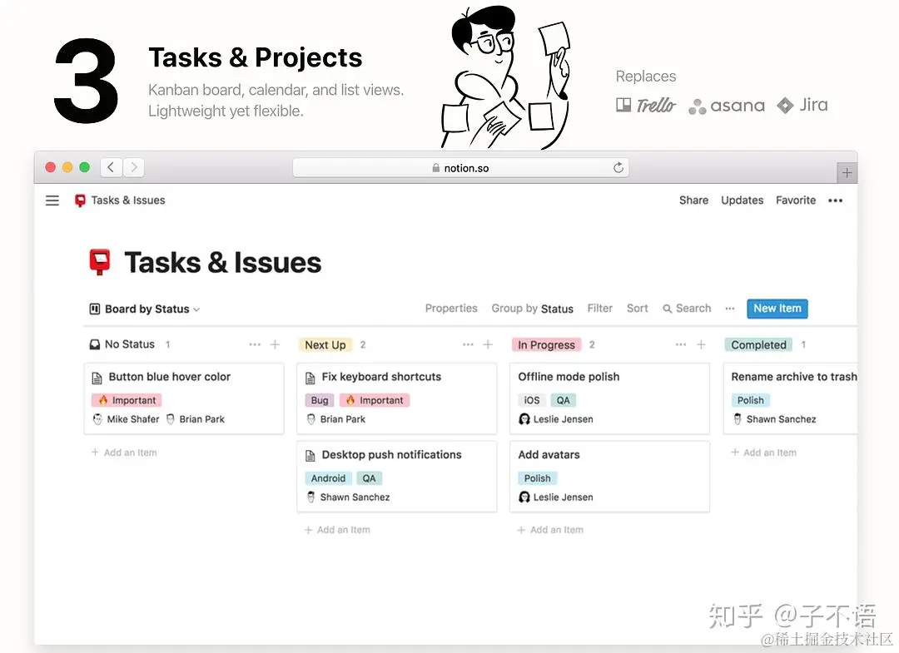Click the page icon on Button blue hover color

(x=97, y=378)
